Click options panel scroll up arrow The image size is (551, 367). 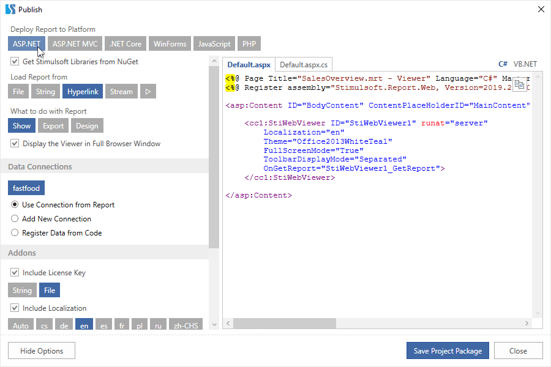tap(214, 61)
